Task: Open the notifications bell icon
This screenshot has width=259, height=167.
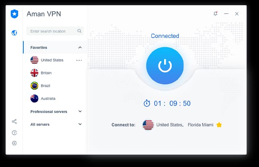Action: tap(216, 14)
